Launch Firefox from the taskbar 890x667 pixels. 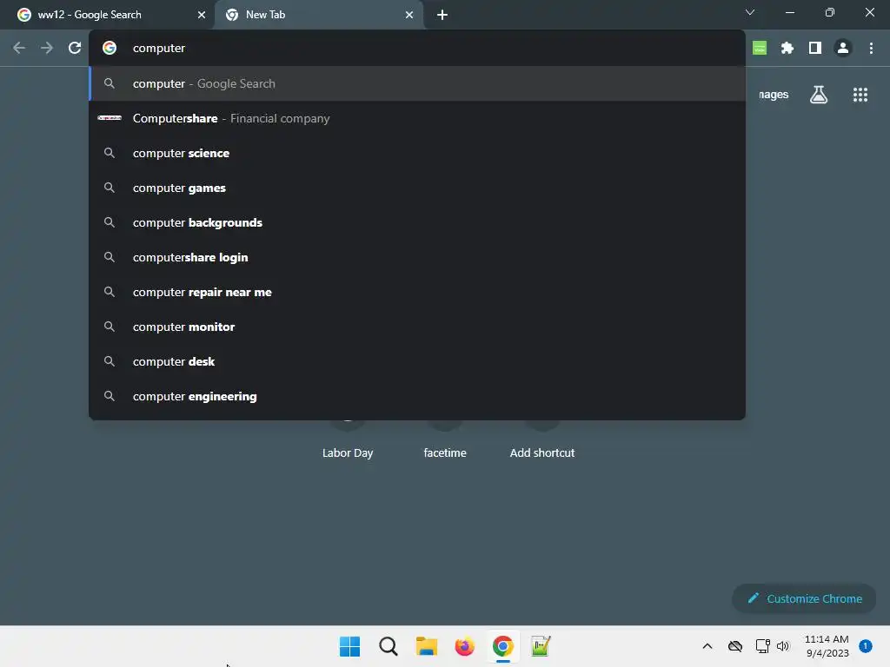pos(465,646)
